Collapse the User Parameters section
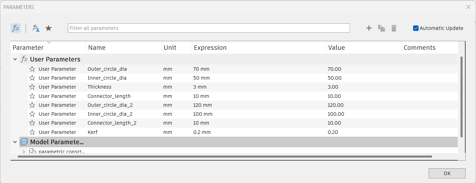Screen dimensions: 476x183 (x=15, y=59)
